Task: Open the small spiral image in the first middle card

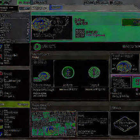Action: tap(44, 76)
